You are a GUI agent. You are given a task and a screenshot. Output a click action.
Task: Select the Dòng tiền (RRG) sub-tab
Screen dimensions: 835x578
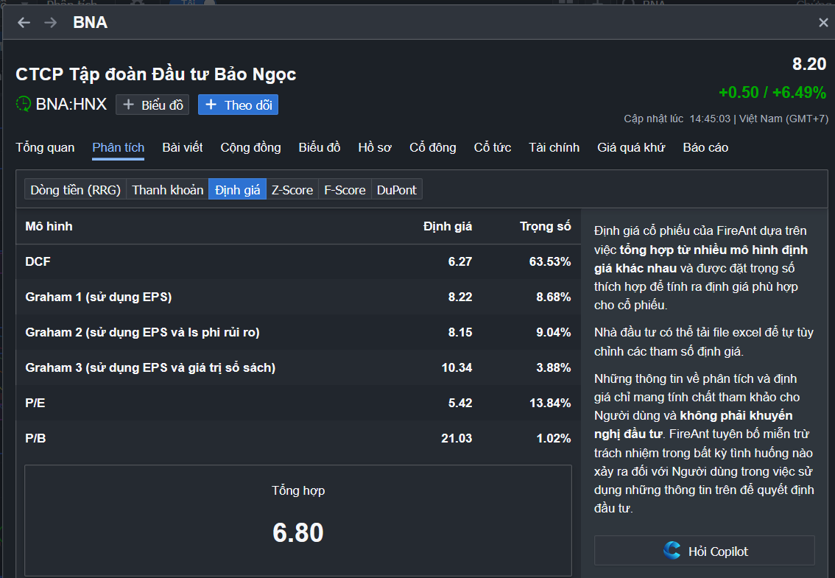point(76,190)
